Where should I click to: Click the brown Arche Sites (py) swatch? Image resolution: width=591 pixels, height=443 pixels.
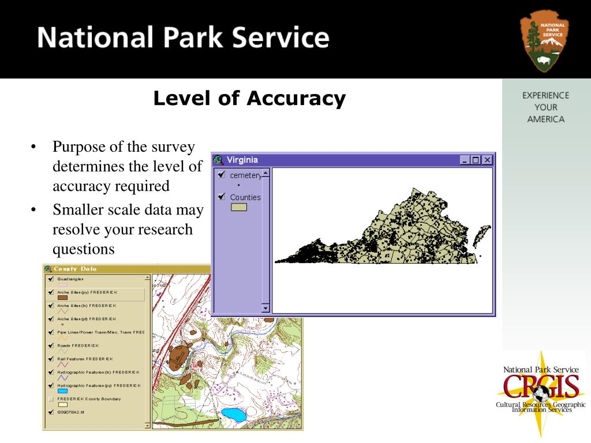62,298
